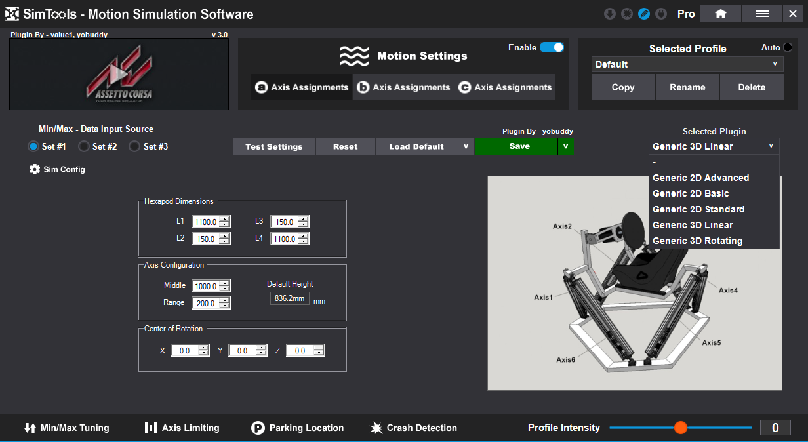This screenshot has height=442, width=808.
Task: Expand the Save button dropdown arrow
Action: click(566, 146)
